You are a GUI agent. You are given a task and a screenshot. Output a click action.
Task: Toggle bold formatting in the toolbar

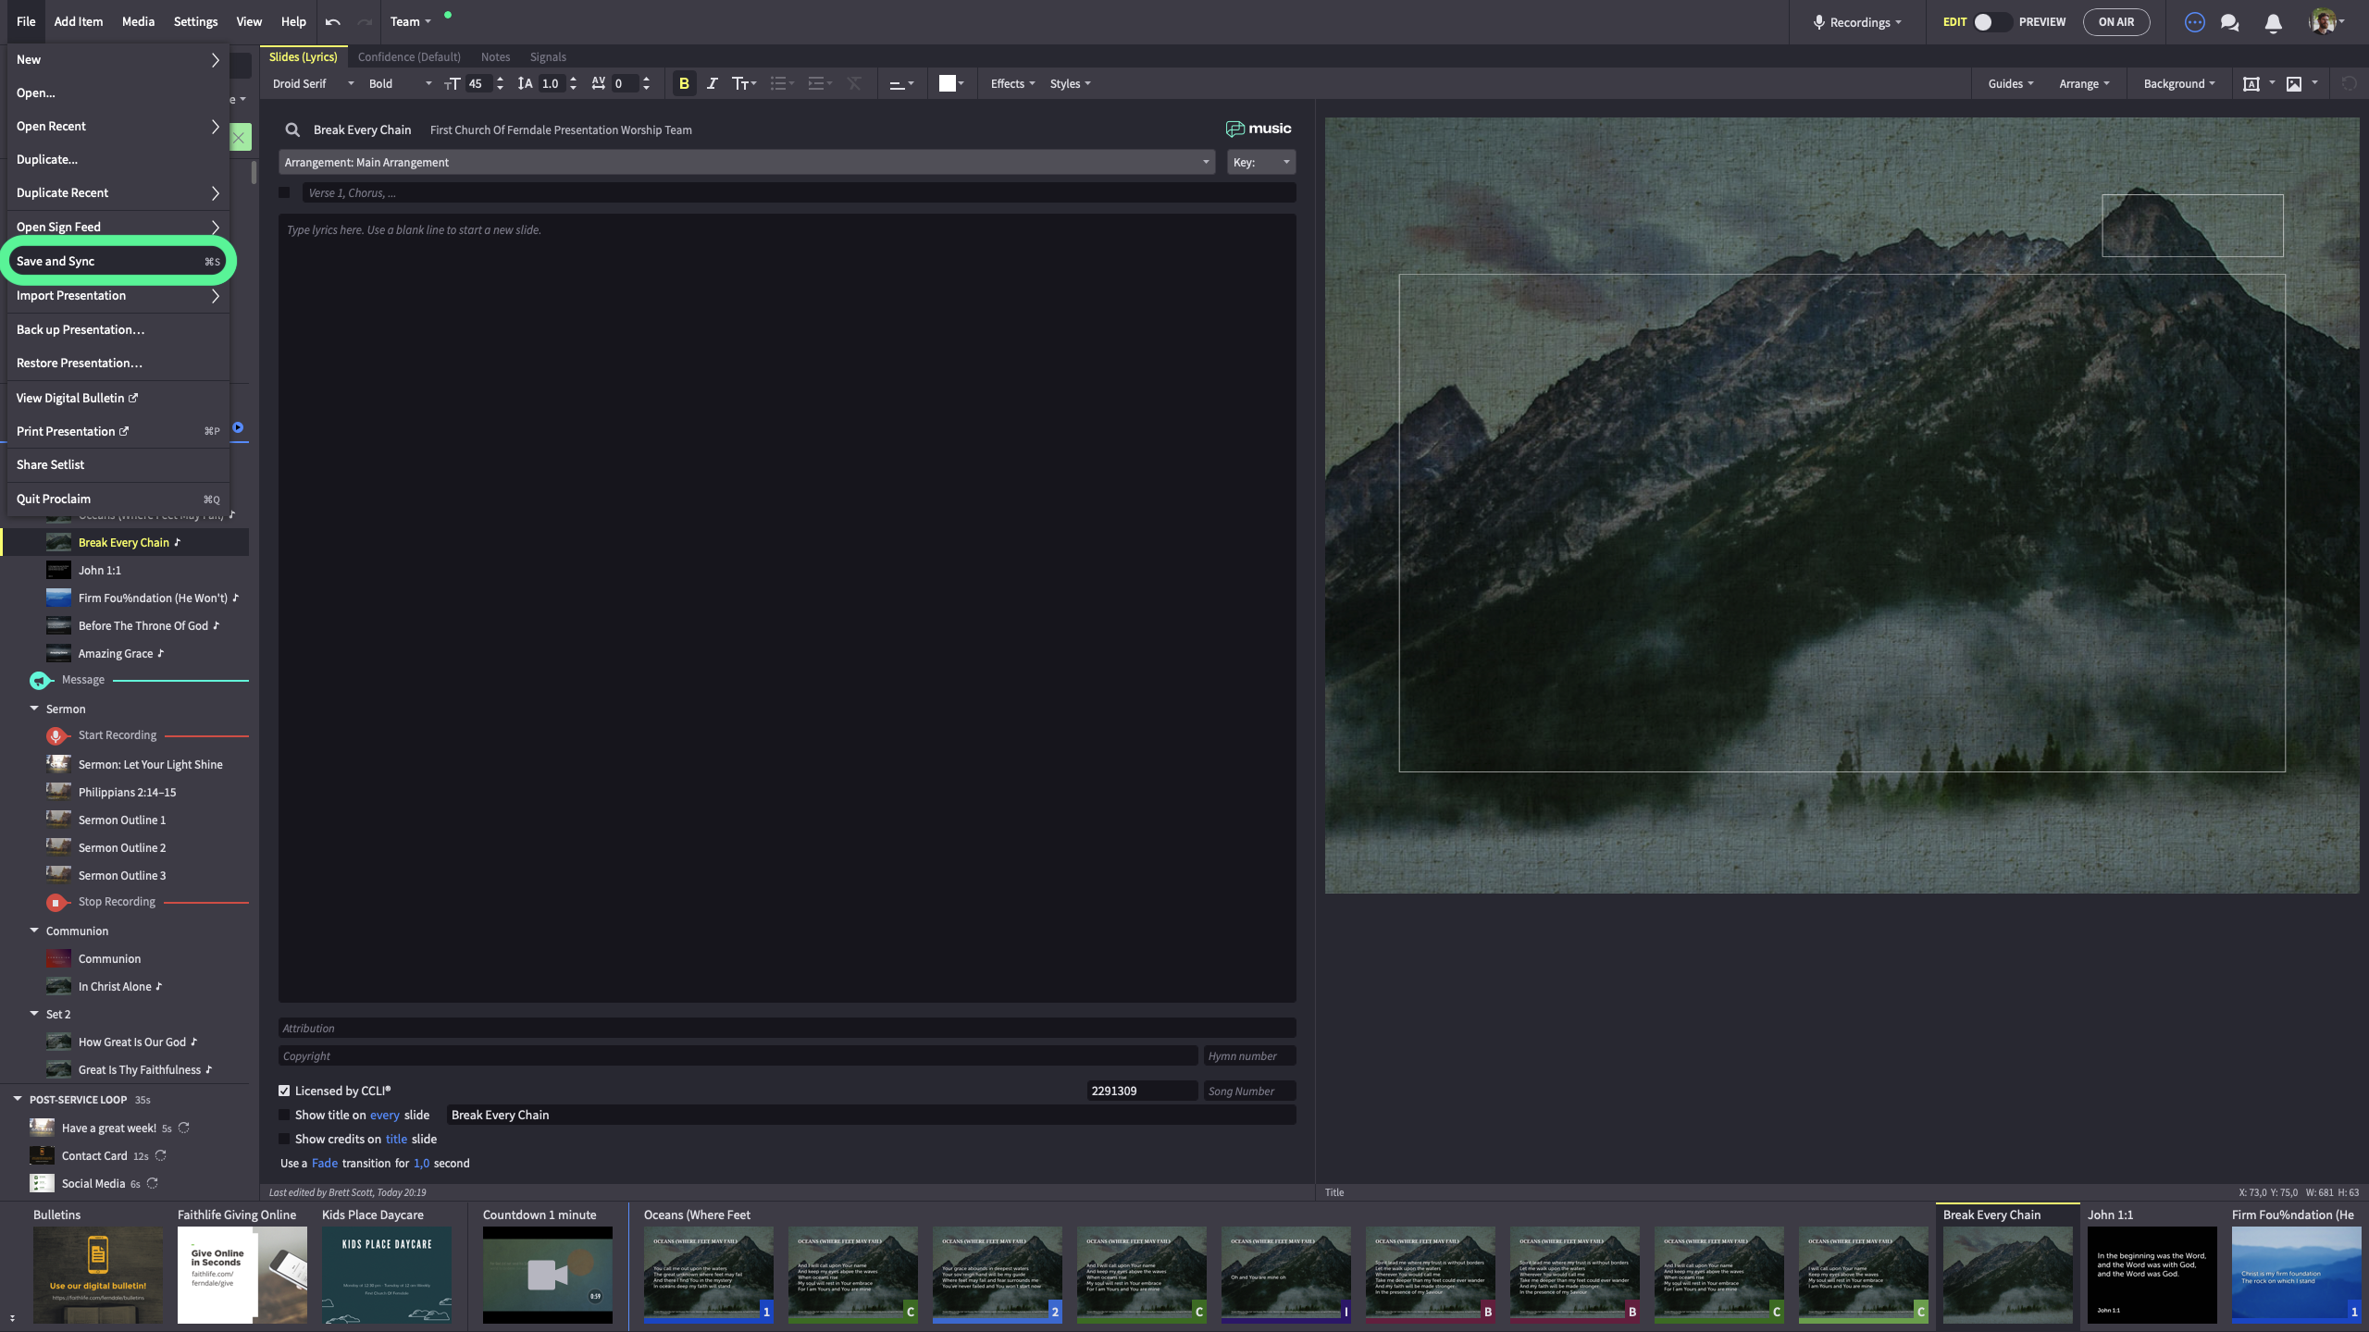684,83
